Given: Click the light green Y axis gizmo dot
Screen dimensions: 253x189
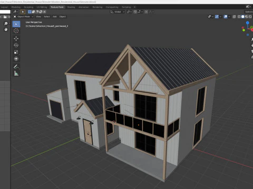Looking at the screenshot, I should (244, 30).
